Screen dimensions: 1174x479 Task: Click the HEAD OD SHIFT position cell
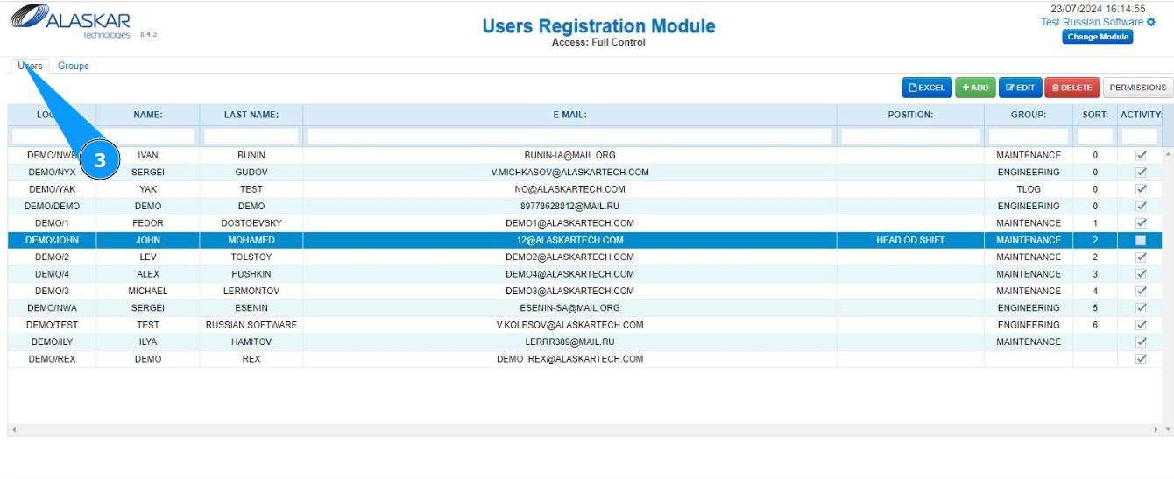910,240
